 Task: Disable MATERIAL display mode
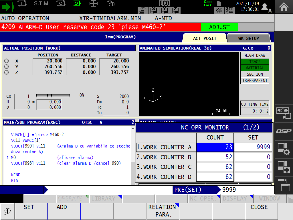254,68
